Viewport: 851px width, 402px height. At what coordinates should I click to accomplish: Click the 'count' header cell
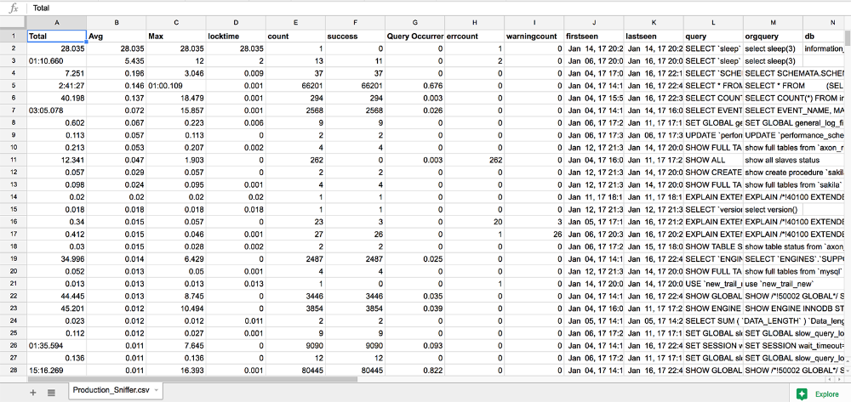tap(295, 37)
